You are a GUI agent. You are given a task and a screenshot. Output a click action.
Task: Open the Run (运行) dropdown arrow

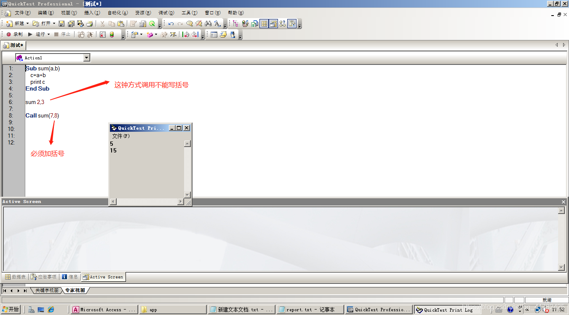[x=48, y=35]
